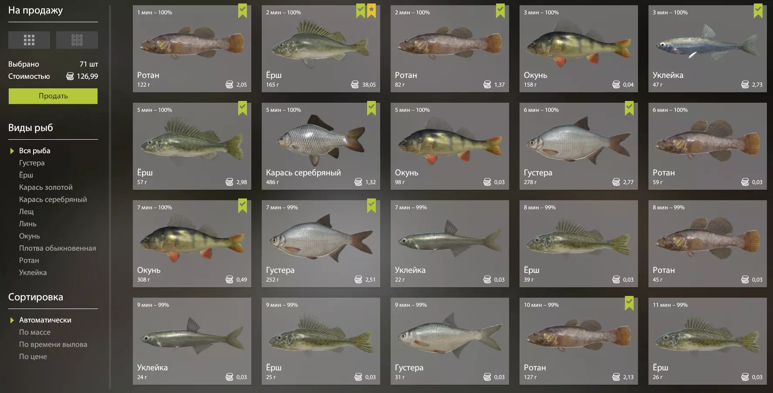
Task: Click coin price icon on Окунь 158 г card
Action: 616,84
